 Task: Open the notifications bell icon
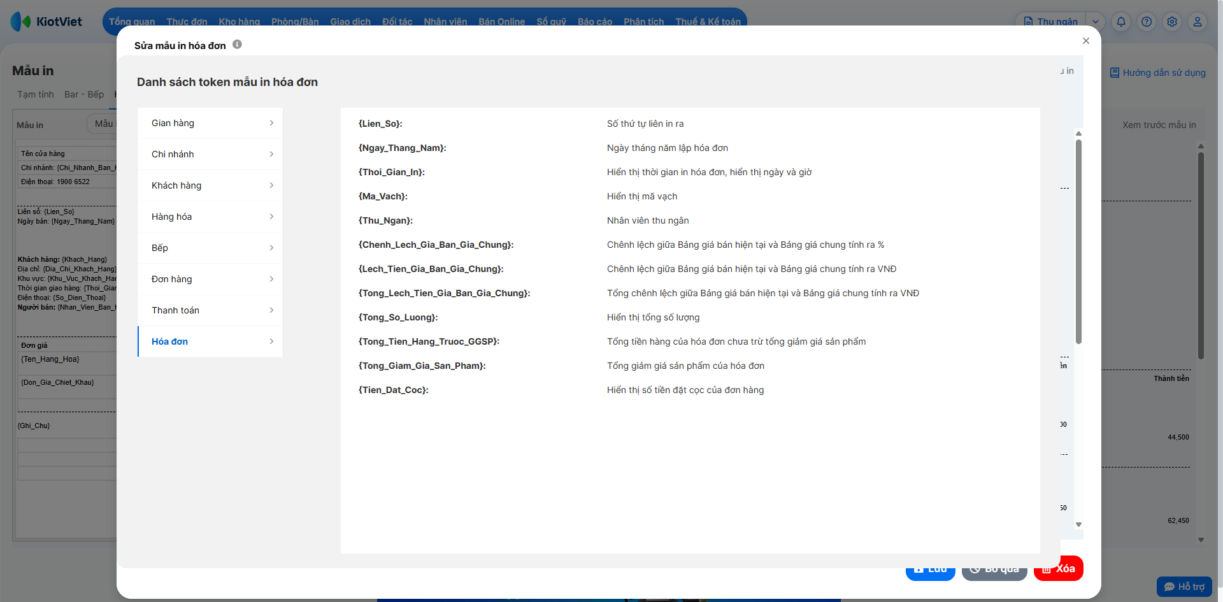click(1121, 22)
